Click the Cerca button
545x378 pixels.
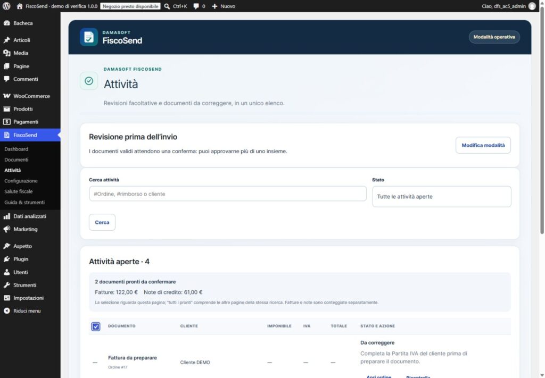(x=102, y=222)
